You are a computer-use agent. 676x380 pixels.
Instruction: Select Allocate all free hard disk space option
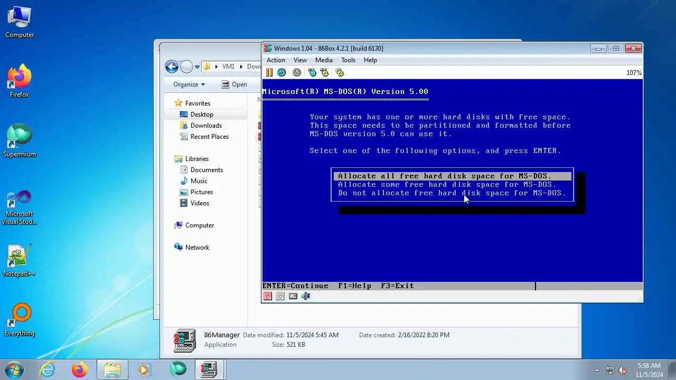pos(453,176)
